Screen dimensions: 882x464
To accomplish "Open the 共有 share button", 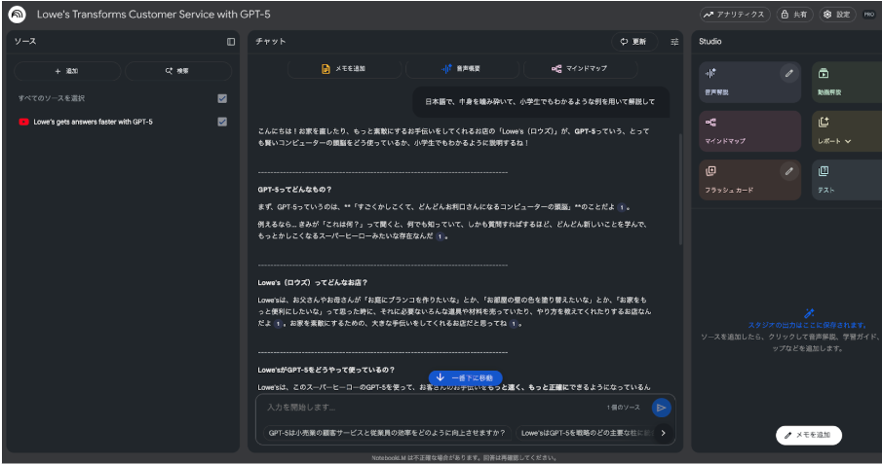I will pyautogui.click(x=794, y=15).
